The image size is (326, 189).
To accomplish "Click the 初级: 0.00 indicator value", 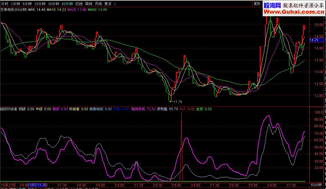I will click(x=27, y=109).
